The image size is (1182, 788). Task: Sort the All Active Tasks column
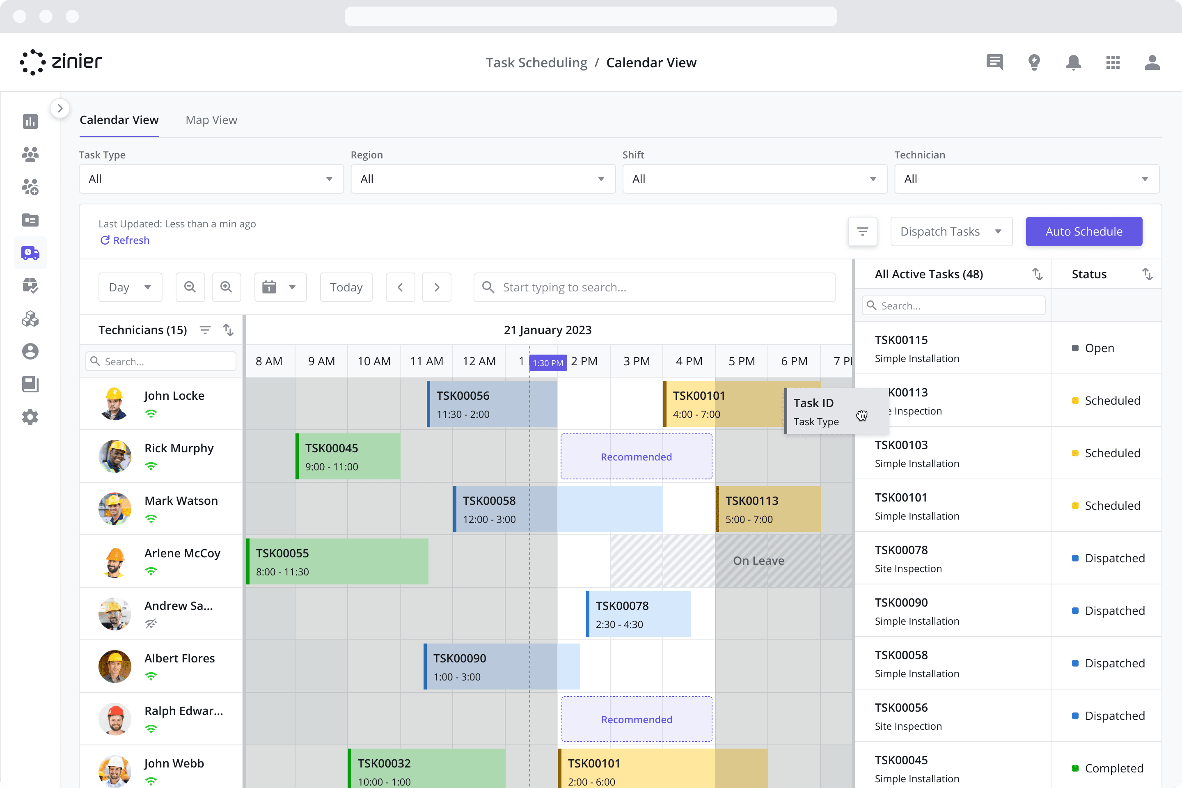(x=1038, y=274)
